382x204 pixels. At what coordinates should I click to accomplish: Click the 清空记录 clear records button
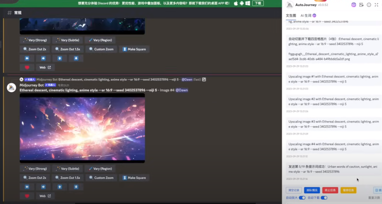tap(293, 190)
